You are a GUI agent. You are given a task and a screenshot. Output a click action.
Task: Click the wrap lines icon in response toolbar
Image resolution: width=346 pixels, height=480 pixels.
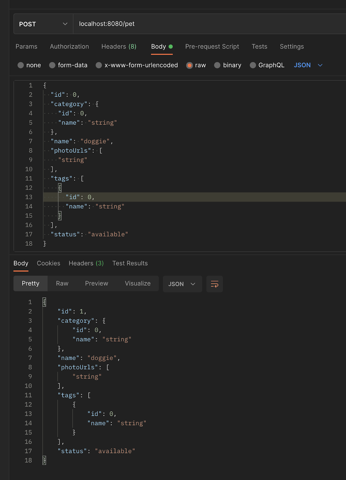point(215,284)
